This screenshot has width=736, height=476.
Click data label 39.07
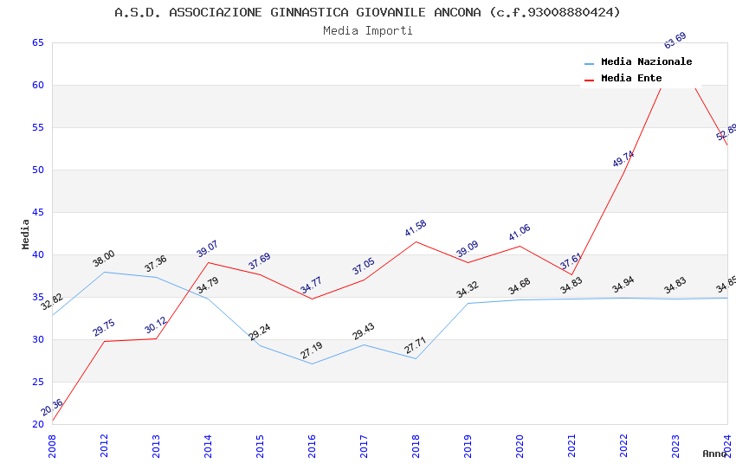208,248
